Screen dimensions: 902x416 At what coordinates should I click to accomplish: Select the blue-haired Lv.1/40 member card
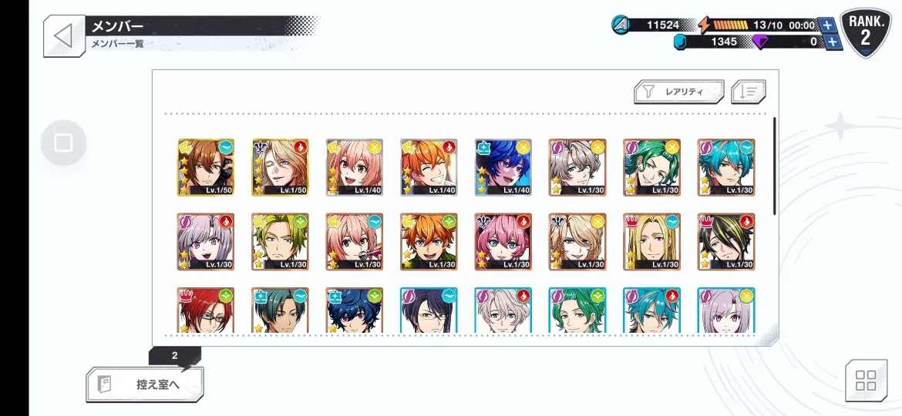pos(503,167)
